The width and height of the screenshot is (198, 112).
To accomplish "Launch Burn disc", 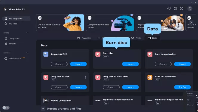I will point(130,64).
